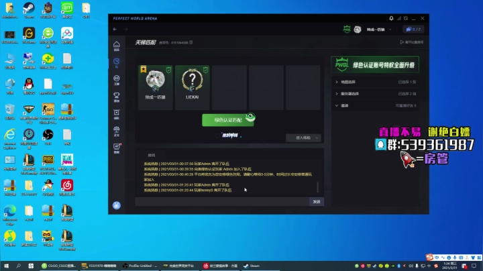Viewport: 483px width, 271px height.
Task: Open the taskbar clock and date
Action: click(449, 266)
